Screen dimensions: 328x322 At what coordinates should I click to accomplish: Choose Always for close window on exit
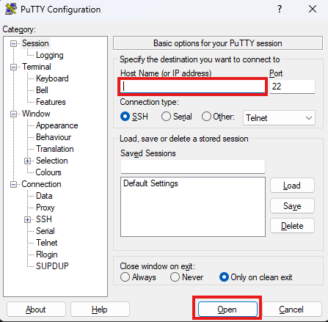(x=125, y=277)
